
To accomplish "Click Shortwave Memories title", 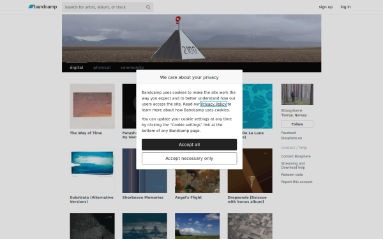I will pyautogui.click(x=143, y=198).
